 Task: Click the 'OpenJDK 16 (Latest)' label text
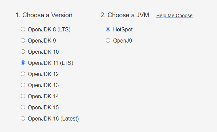[x=53, y=119]
